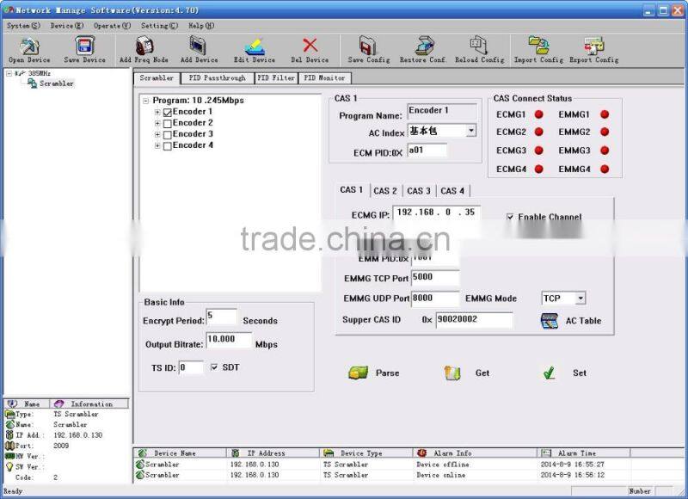Click the Device Type column header icon
The height and width of the screenshot is (499, 688).
329,453
